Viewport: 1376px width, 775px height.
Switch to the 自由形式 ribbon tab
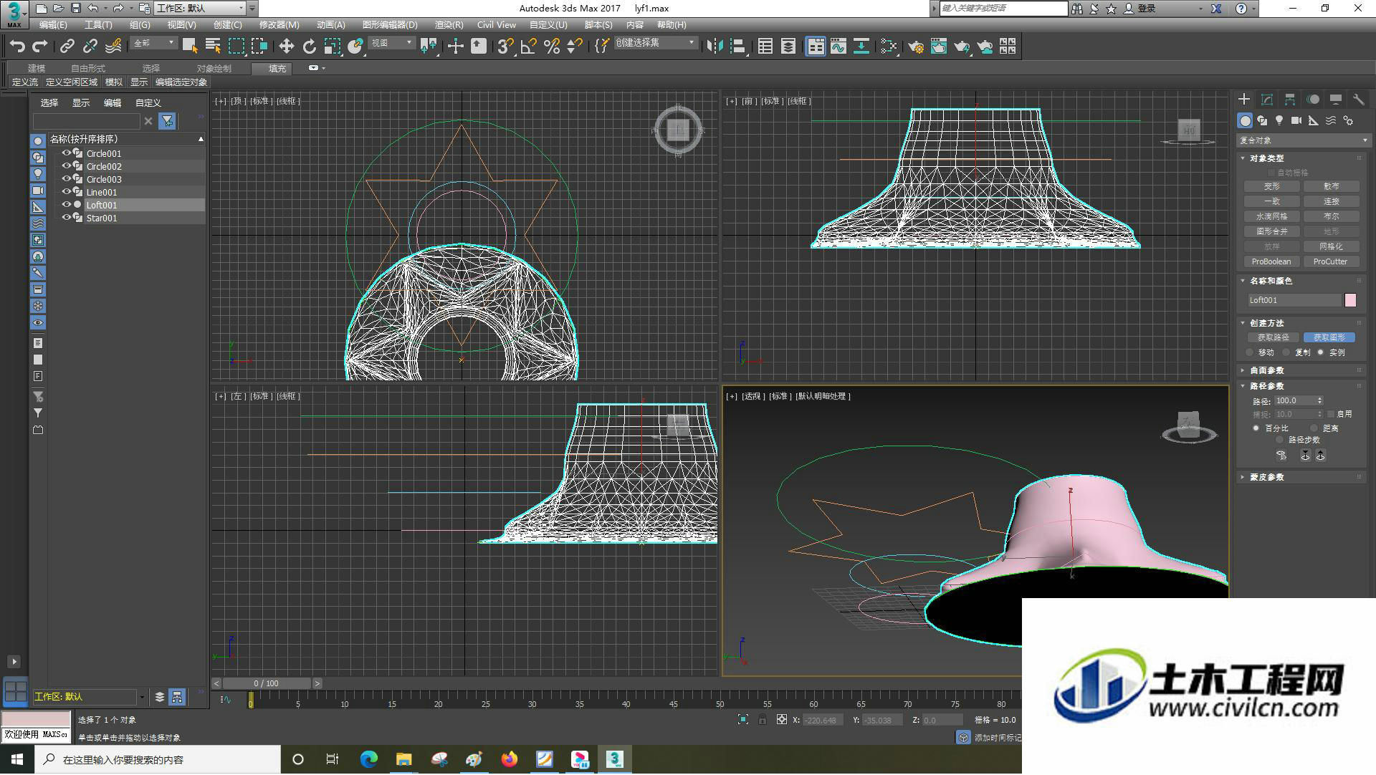point(88,69)
